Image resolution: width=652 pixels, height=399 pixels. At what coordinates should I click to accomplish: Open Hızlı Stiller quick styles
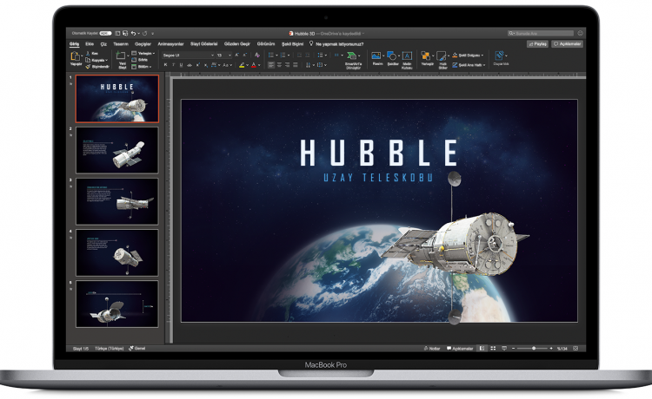(441, 56)
